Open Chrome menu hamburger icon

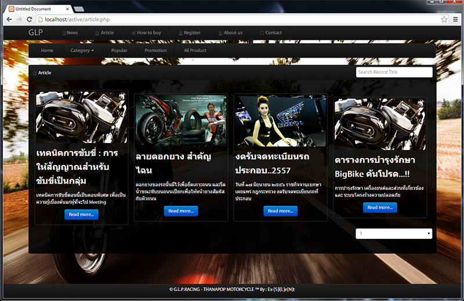click(x=455, y=19)
